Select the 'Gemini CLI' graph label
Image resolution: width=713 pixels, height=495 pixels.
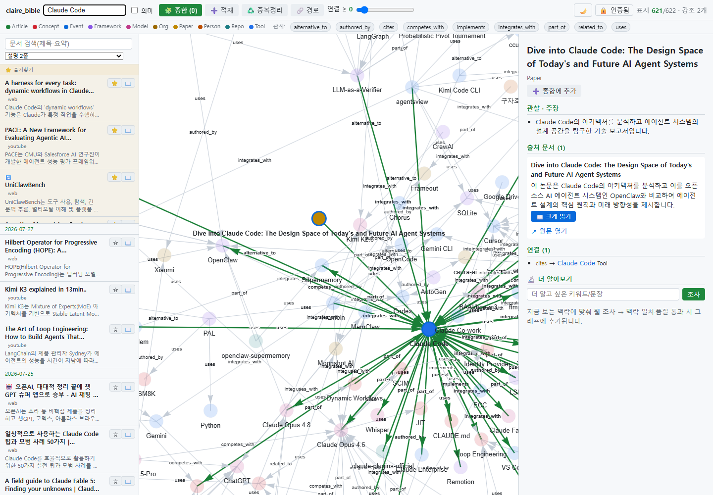tap(437, 248)
